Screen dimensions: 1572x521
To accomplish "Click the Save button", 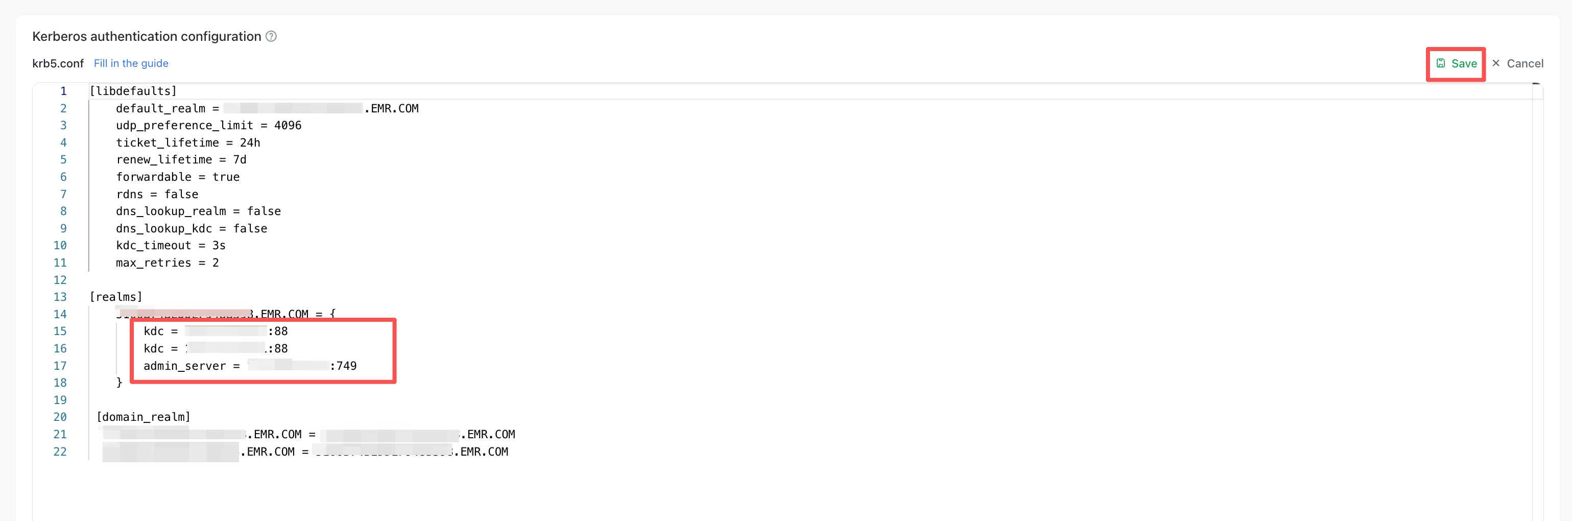I will (x=1456, y=63).
